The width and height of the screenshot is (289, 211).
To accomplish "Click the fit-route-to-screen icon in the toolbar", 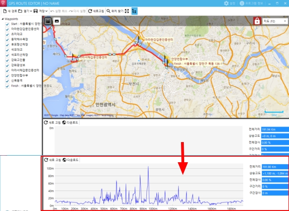I will pos(127,11).
